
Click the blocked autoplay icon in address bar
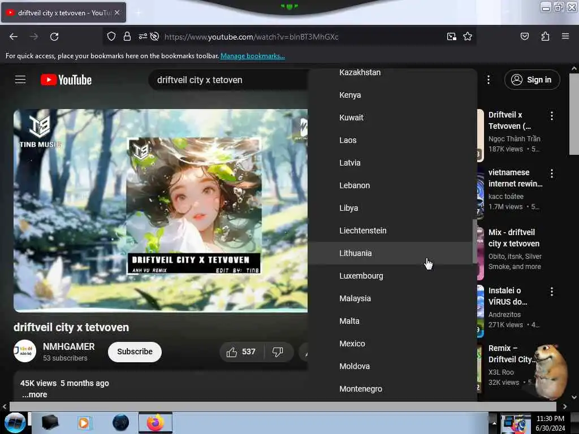click(x=155, y=37)
